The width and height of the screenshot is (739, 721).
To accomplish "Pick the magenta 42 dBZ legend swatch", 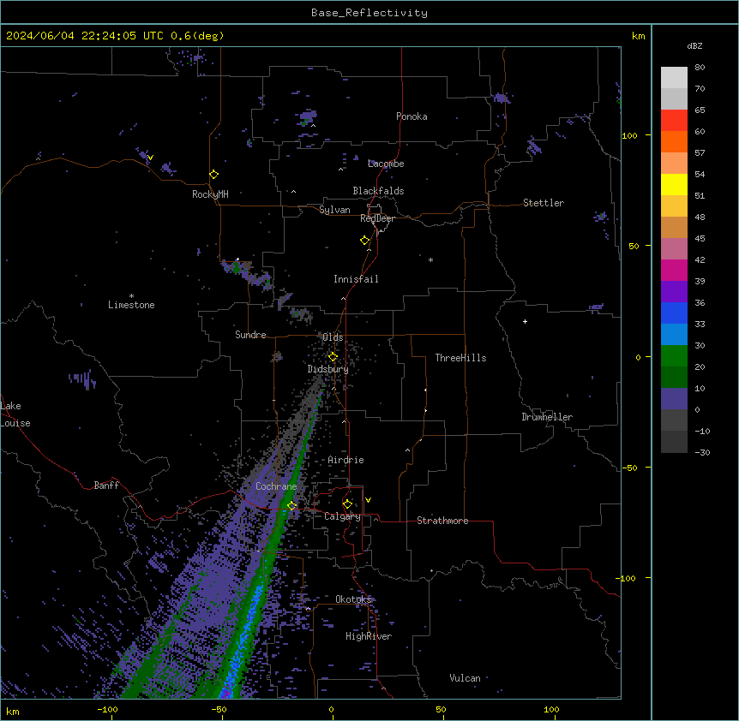I will click(674, 270).
